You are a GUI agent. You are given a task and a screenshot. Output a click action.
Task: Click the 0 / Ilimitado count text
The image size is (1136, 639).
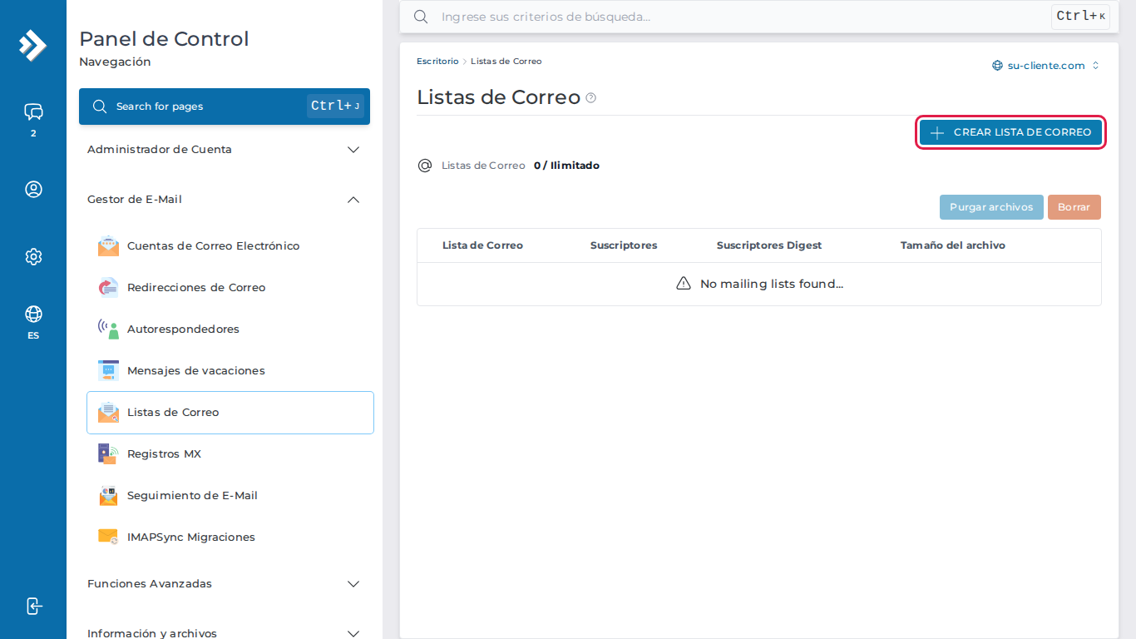566,166
